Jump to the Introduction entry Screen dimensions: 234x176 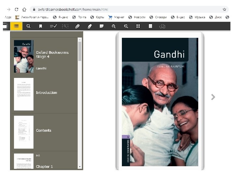(x=46, y=93)
